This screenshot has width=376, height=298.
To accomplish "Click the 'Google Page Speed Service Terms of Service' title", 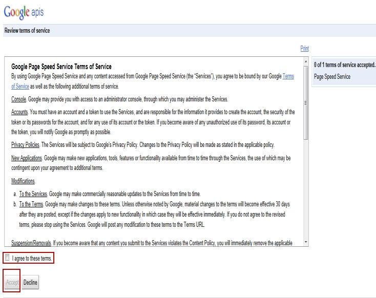I will [x=61, y=67].
